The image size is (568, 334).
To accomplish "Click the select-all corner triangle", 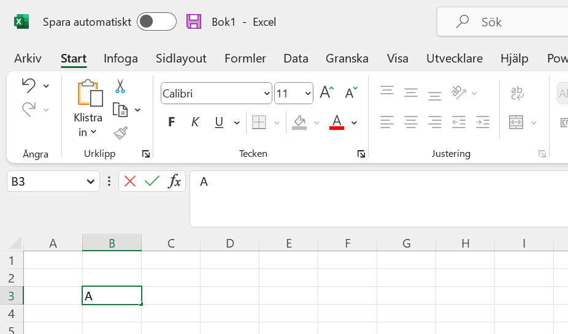I will tap(15, 243).
